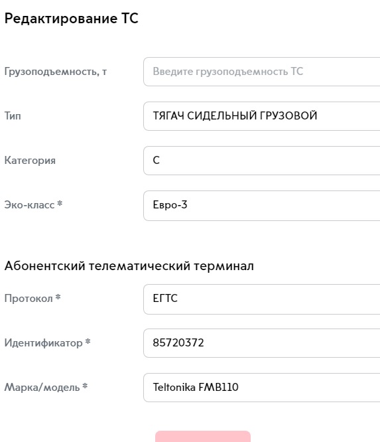Image resolution: width=380 pixels, height=442 pixels.
Task: Click the required asterisk beside Протокол
Action: pos(58,297)
